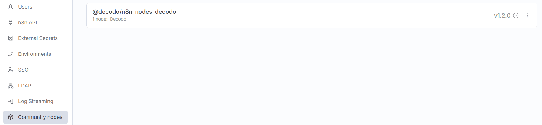Go to n8n API settings

[x=27, y=23]
